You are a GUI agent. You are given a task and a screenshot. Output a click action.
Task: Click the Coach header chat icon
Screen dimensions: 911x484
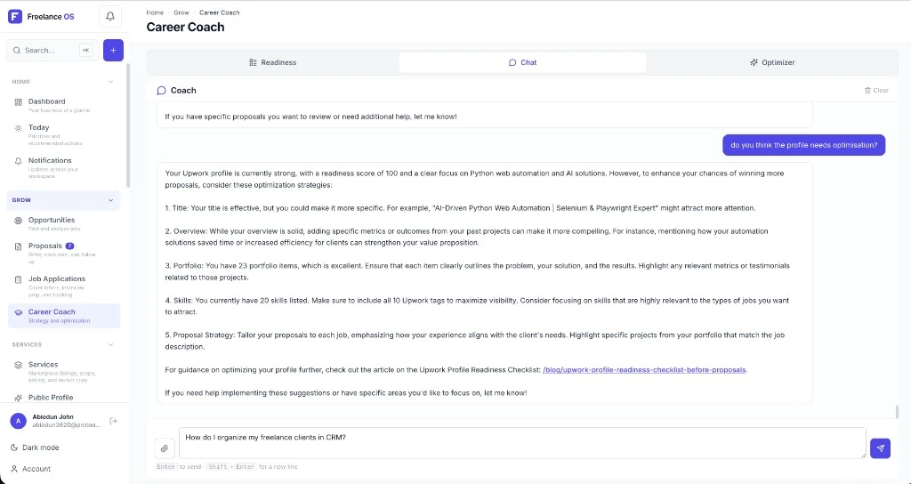162,91
